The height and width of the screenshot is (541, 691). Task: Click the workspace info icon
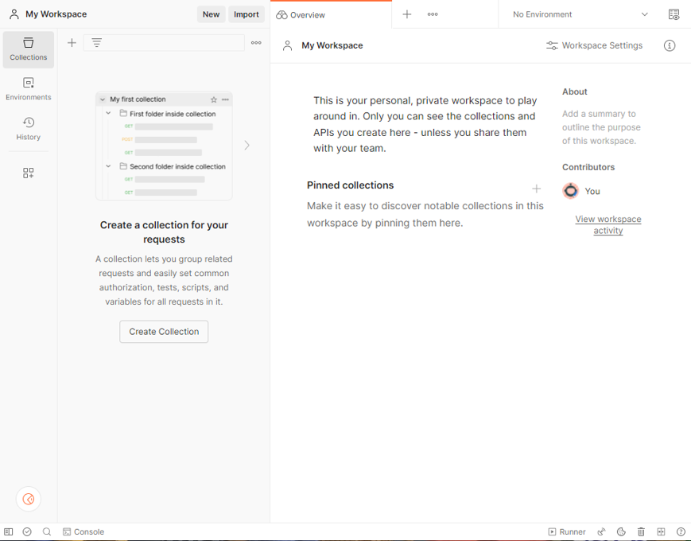point(670,45)
